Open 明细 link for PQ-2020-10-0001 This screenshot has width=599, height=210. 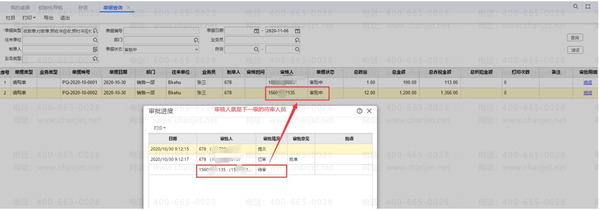[x=588, y=82]
